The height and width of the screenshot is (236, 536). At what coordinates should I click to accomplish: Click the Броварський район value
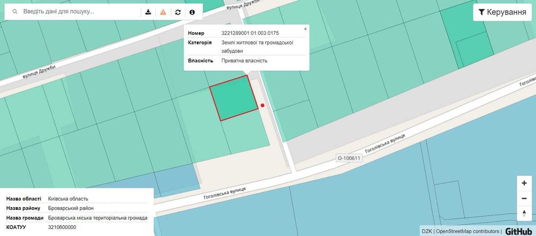71,208
